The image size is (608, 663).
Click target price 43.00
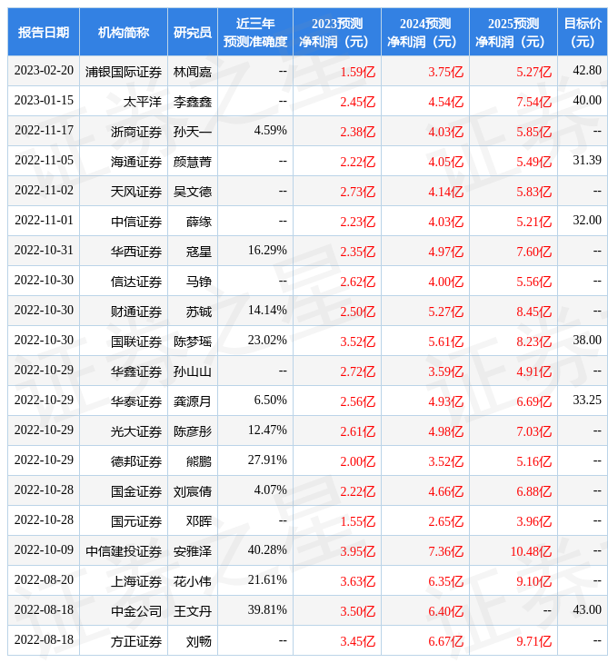click(587, 610)
